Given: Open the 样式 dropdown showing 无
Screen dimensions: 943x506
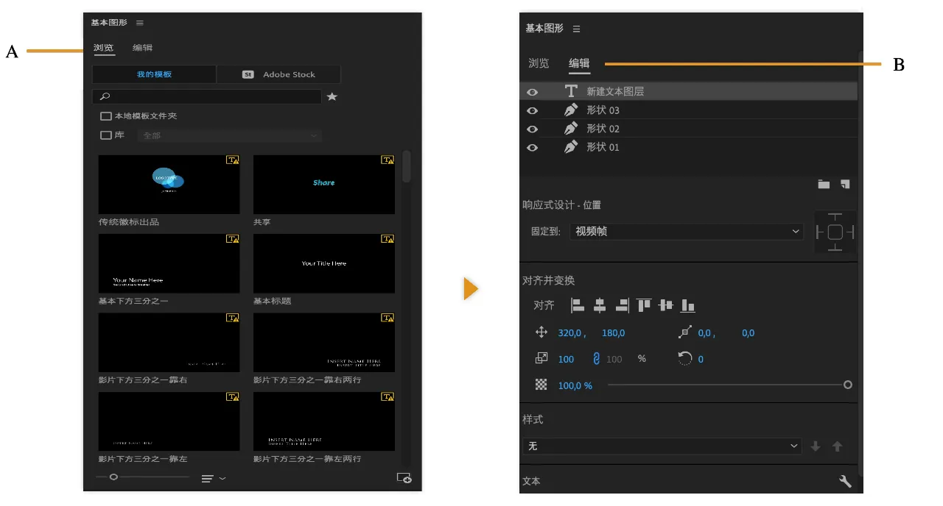Looking at the screenshot, I should point(662,446).
